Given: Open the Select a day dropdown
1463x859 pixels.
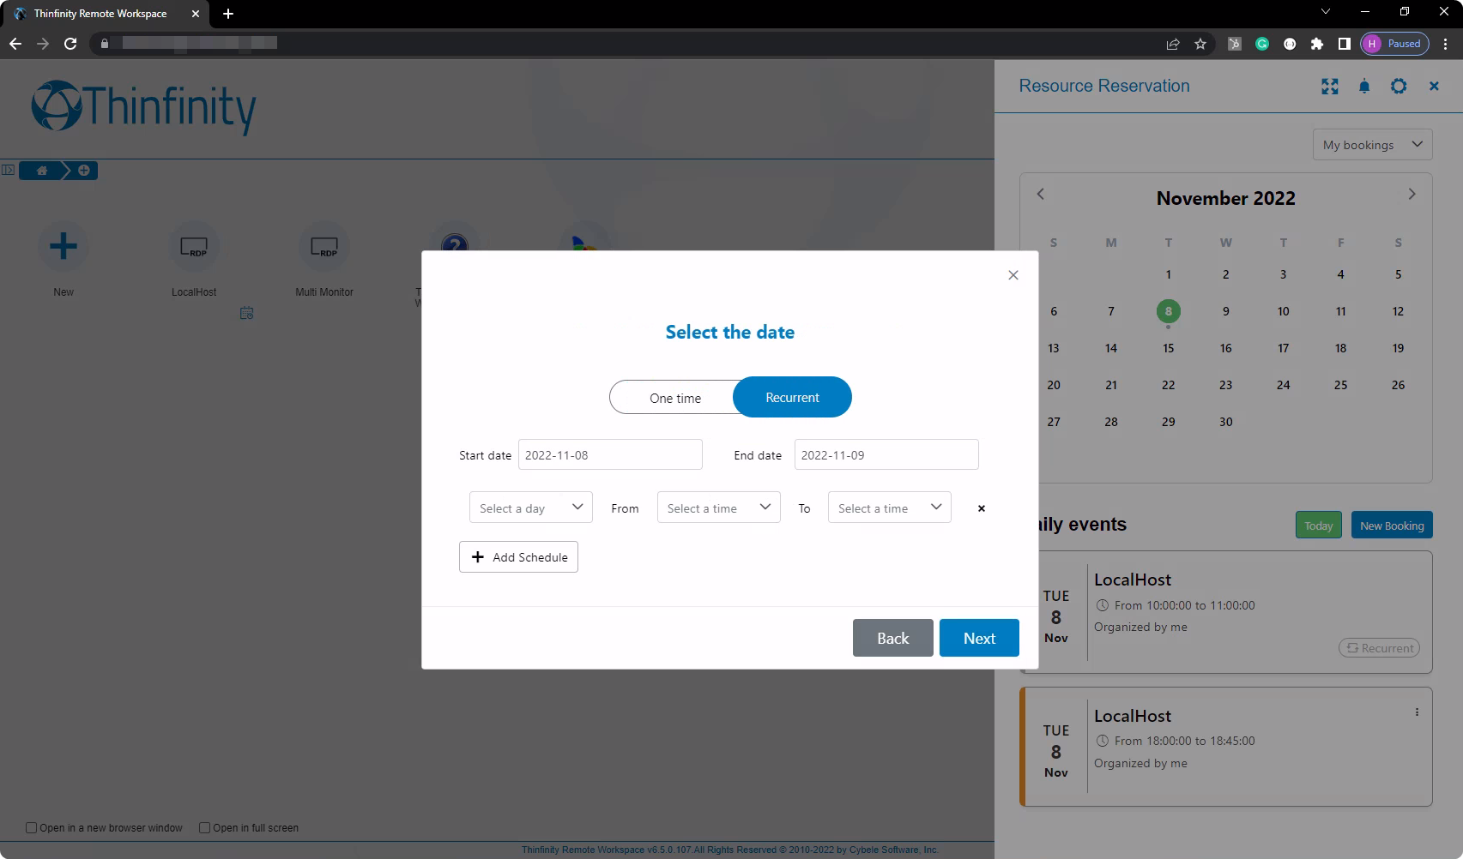Looking at the screenshot, I should click(530, 508).
